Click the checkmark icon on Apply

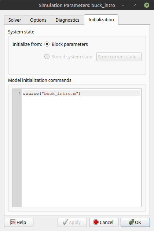[x=65, y=222]
